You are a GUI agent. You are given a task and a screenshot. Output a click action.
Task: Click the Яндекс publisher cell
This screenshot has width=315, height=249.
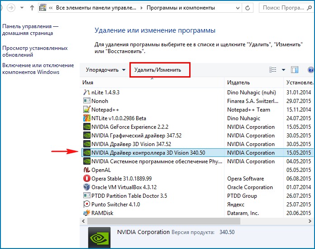[236, 204]
